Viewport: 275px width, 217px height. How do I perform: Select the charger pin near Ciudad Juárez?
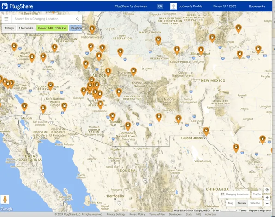coord(206,131)
